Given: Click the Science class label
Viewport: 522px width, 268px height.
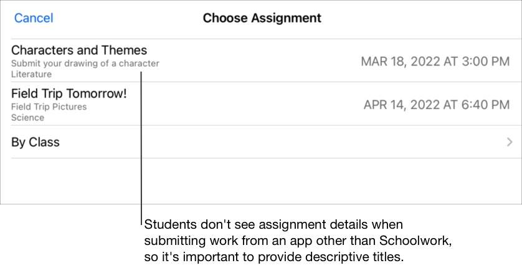Looking at the screenshot, I should tap(27, 117).
